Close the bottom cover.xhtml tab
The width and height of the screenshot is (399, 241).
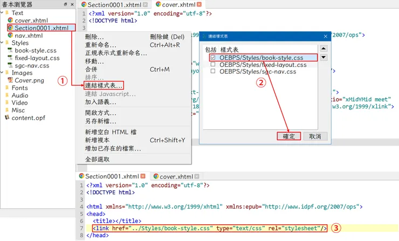tap(197, 176)
